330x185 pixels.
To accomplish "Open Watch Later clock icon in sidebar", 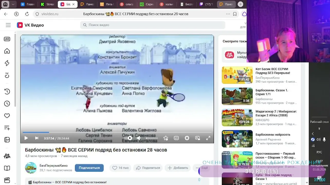I will point(7,104).
